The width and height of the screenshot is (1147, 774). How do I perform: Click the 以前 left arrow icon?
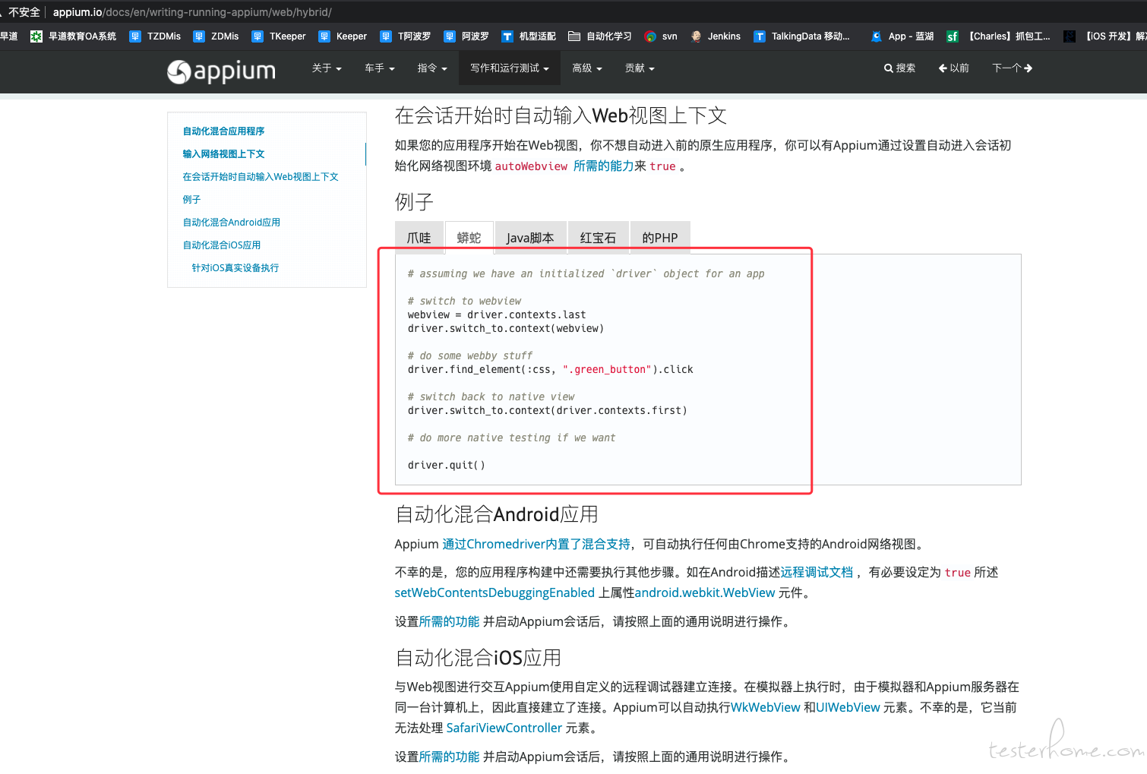pyautogui.click(x=943, y=68)
